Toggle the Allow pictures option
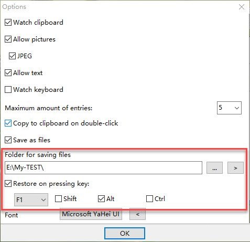Image resolution: width=250 pixels, height=242 pixels. point(8,39)
